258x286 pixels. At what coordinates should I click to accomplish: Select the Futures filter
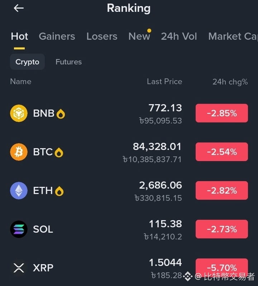69,62
